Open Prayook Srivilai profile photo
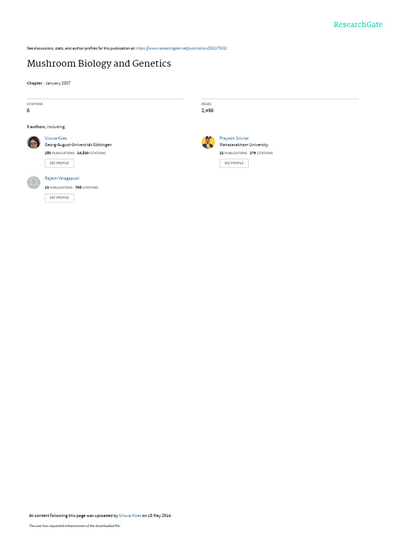The height and width of the screenshot is (538, 403). (208, 142)
